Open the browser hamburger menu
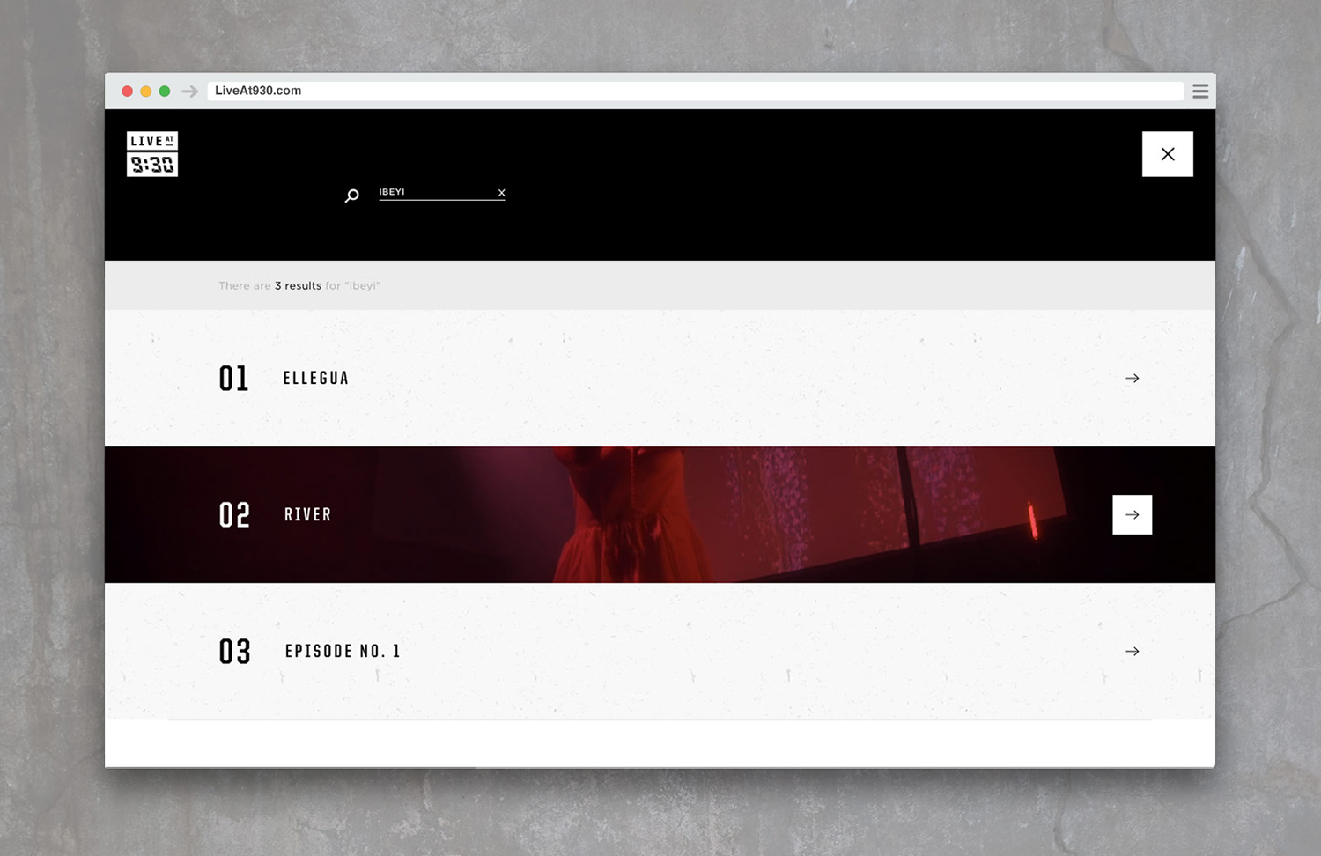Viewport: 1321px width, 856px height. point(1200,92)
